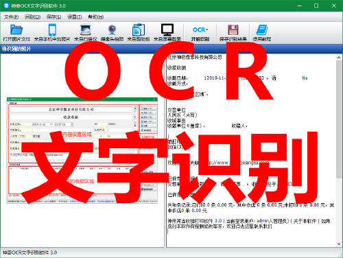The width and height of the screenshot is (343, 258).
Task: Click the 打开图片文件 folder icon
Action: pos(16,30)
